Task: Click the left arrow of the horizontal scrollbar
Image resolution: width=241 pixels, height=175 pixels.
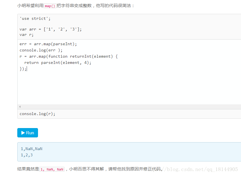Action: tap(19, 107)
